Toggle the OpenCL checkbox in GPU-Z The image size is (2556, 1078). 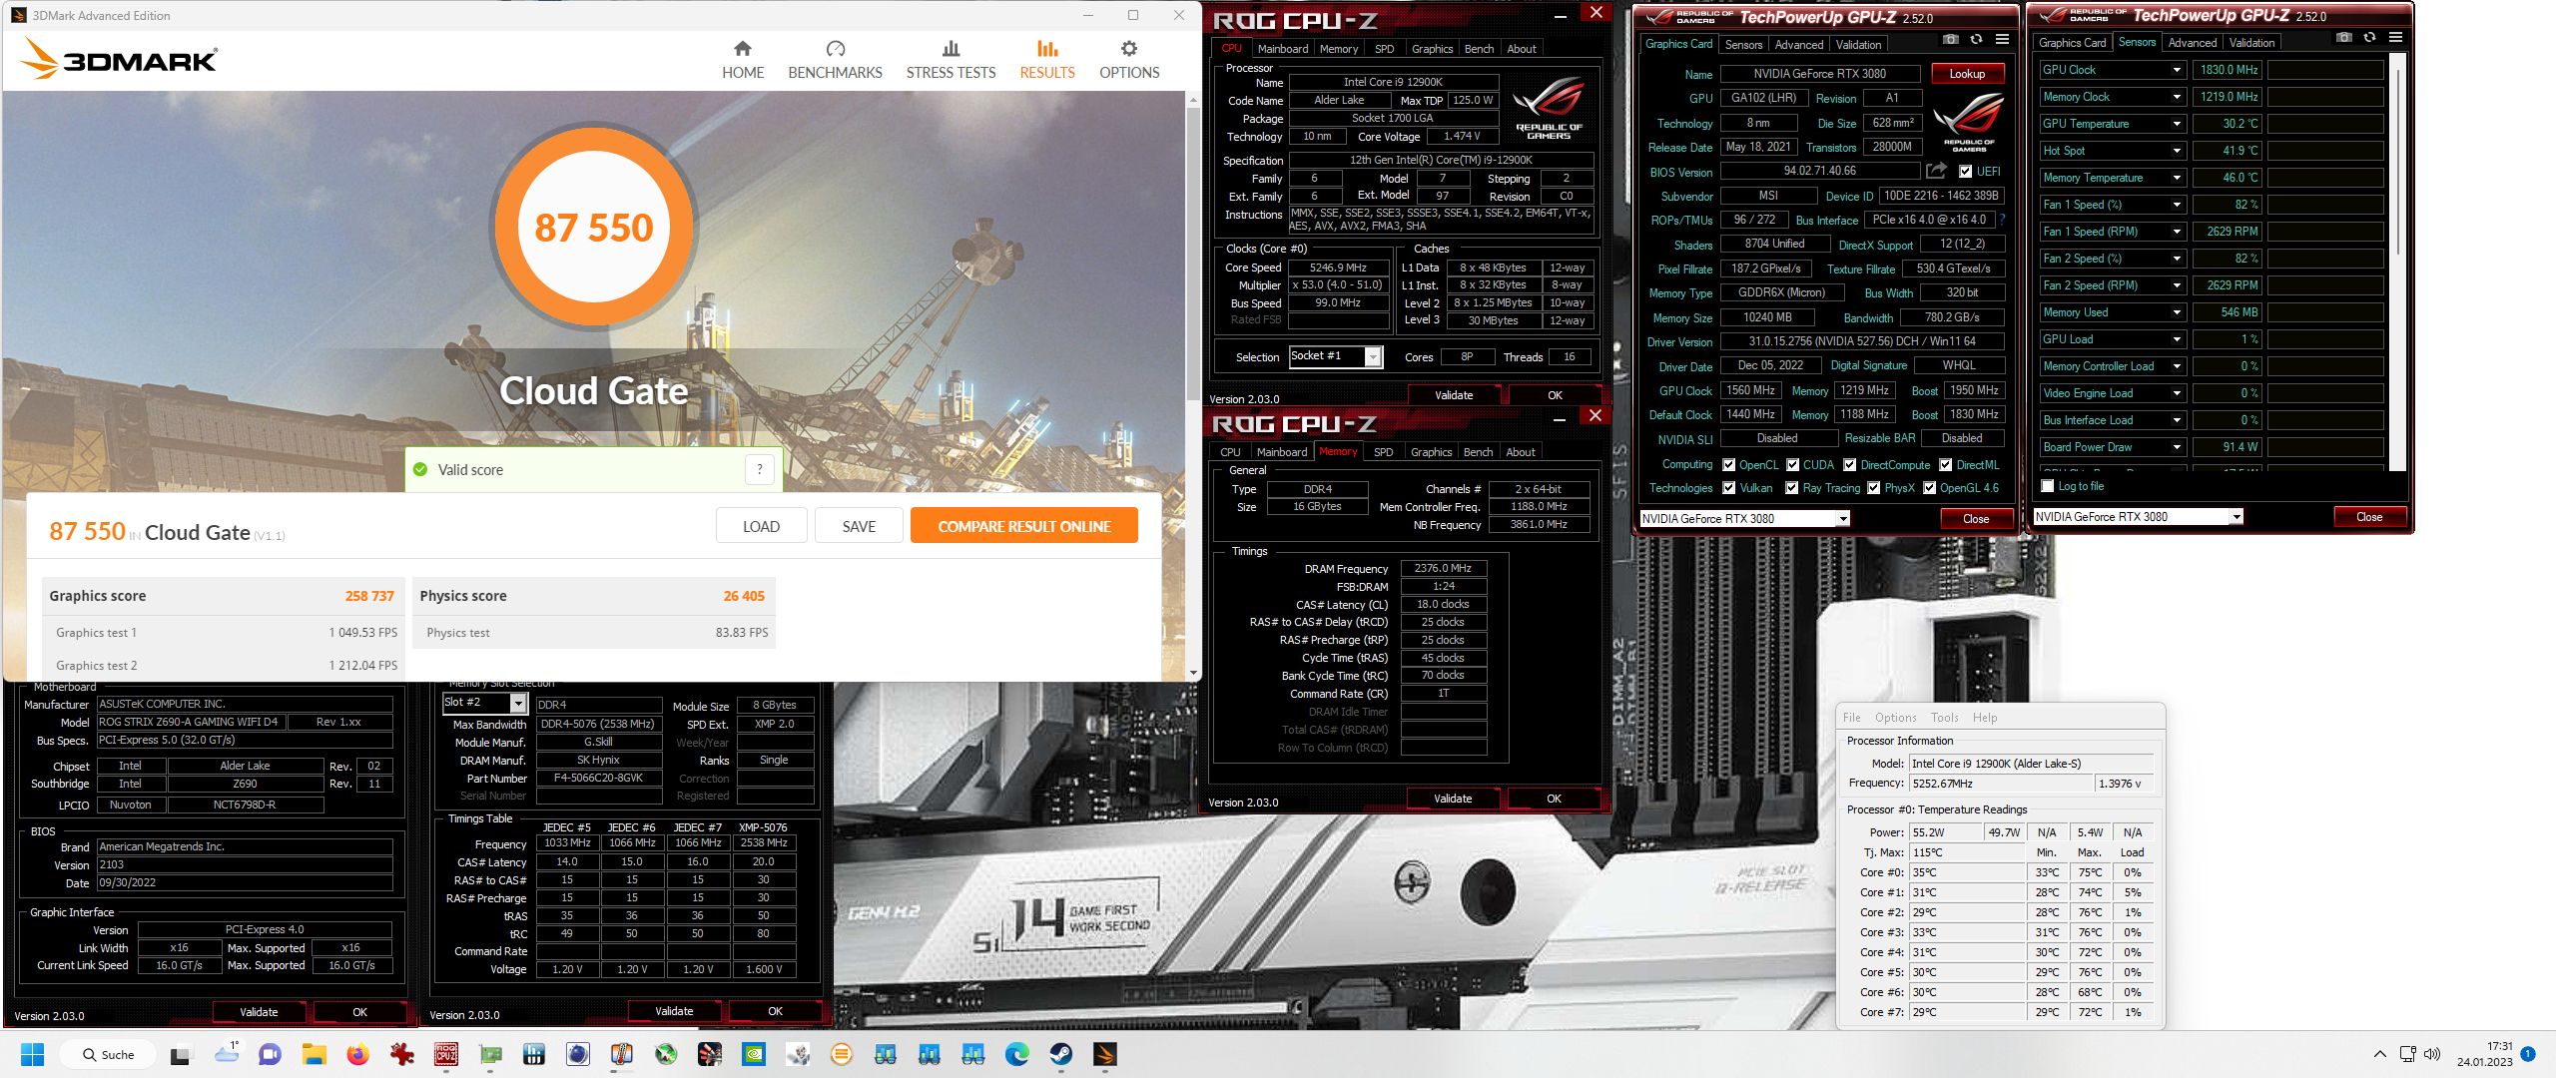1728,465
